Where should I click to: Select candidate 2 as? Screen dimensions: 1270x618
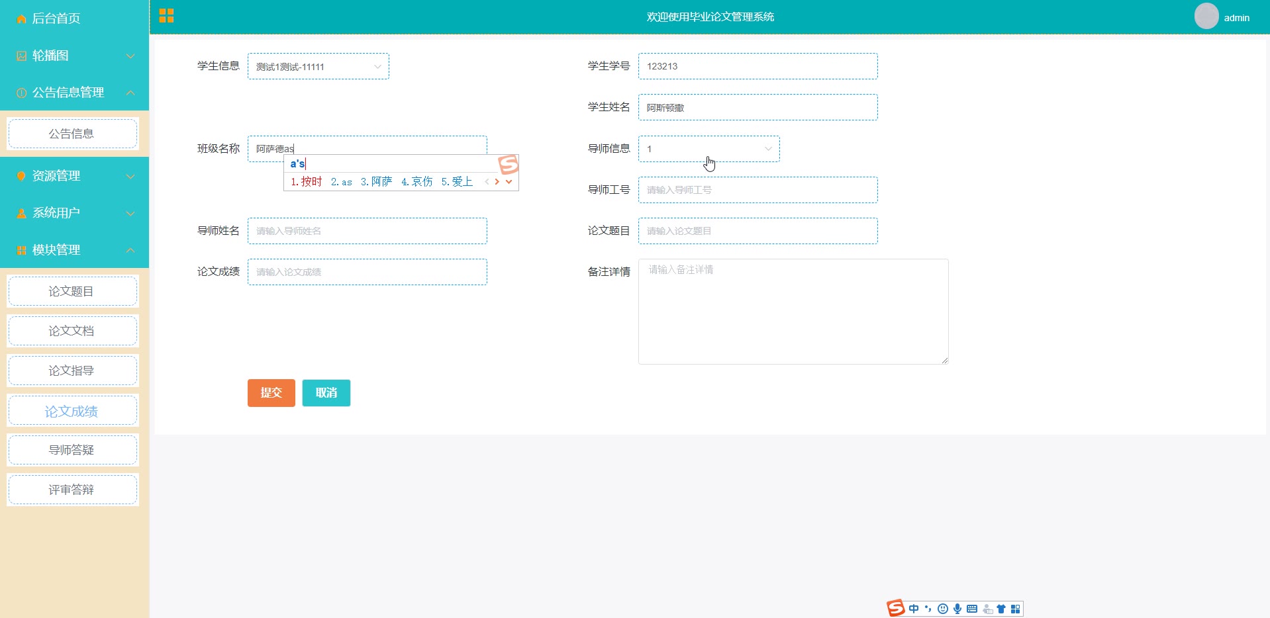tap(342, 182)
